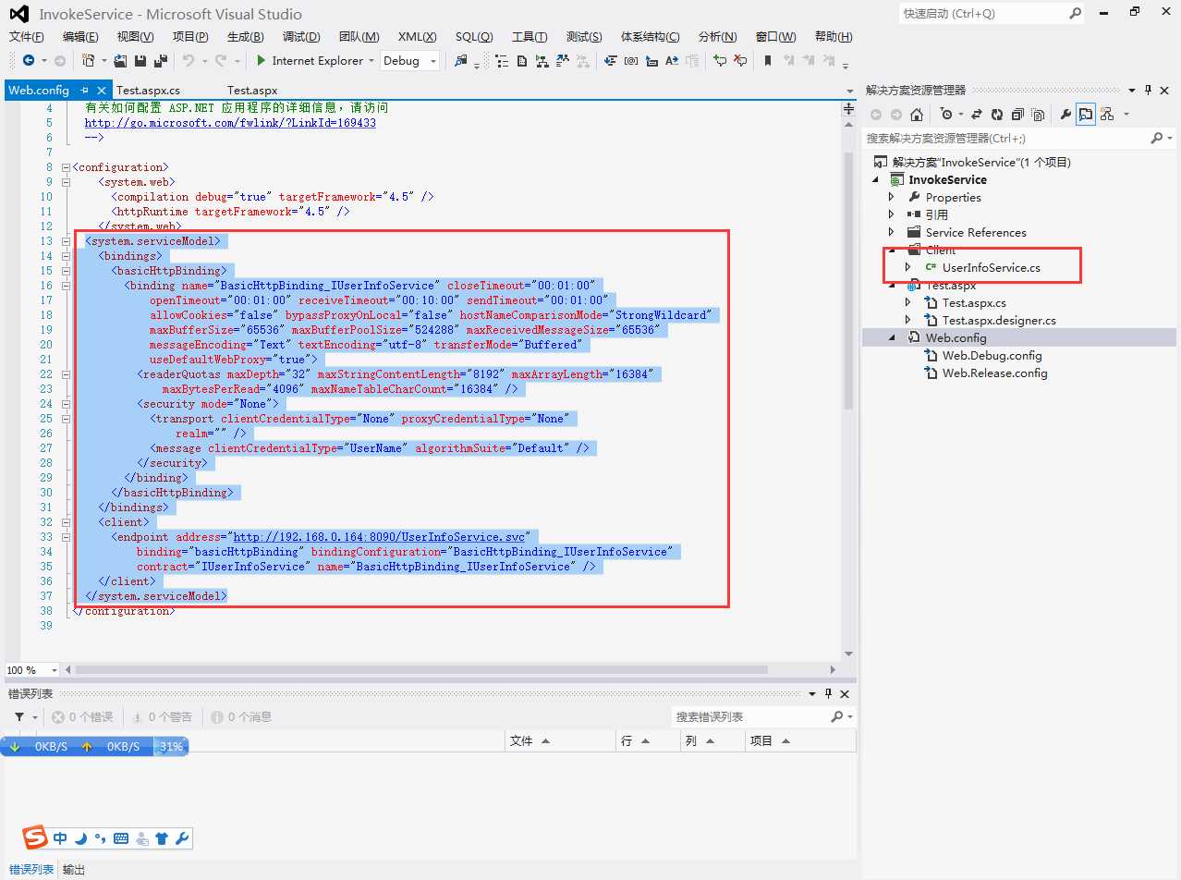This screenshot has height=880, width=1181.
Task: Switch to the Test.aspx.cs editor tab
Action: click(x=148, y=91)
